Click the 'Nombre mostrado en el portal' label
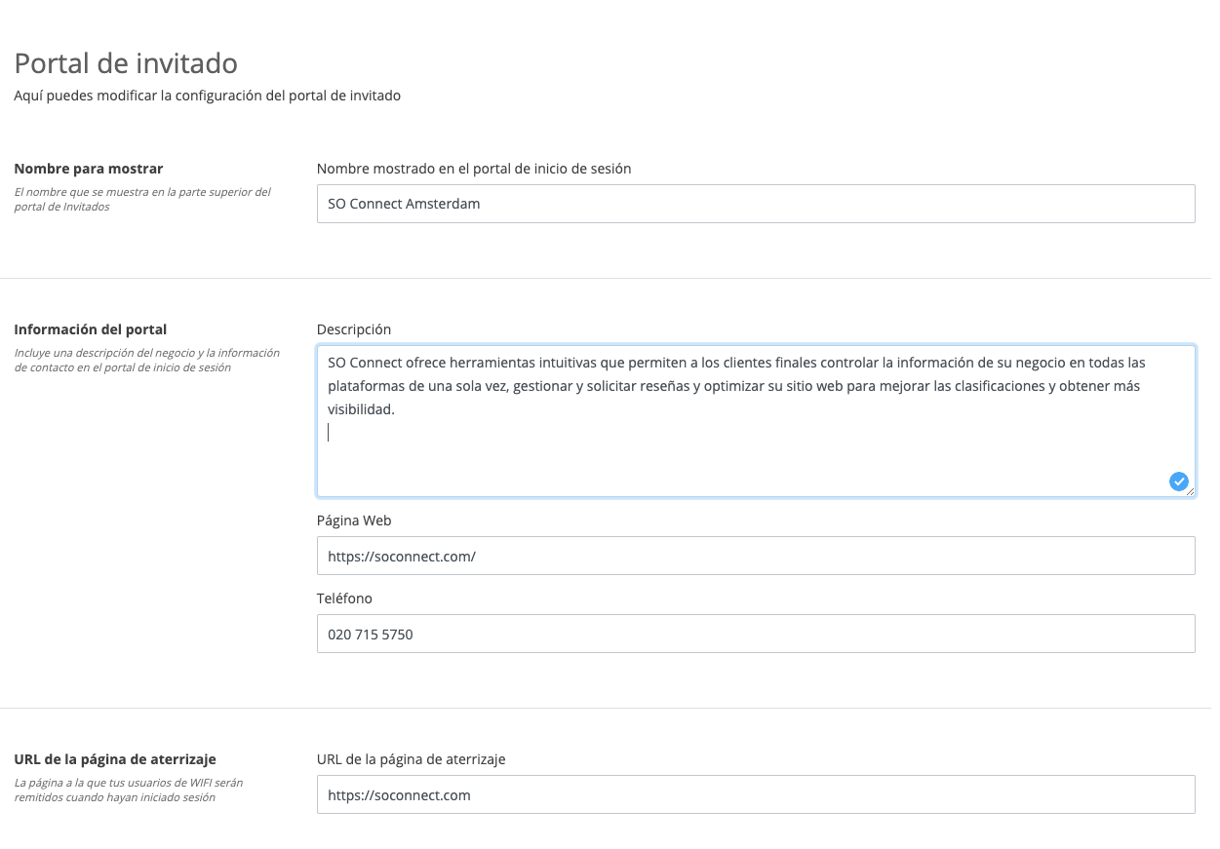This screenshot has width=1220, height=849. 474,169
